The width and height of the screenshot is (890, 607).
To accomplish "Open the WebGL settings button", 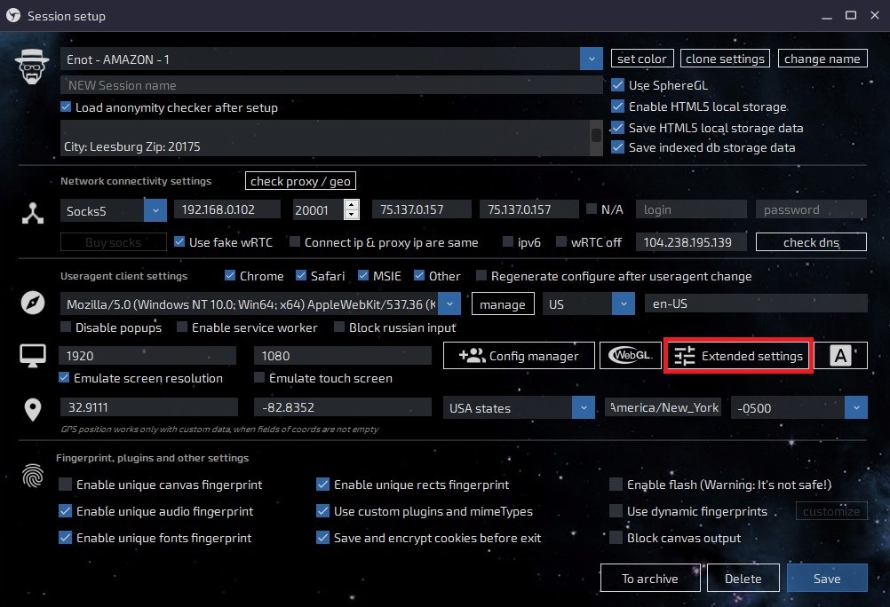I will click(630, 356).
